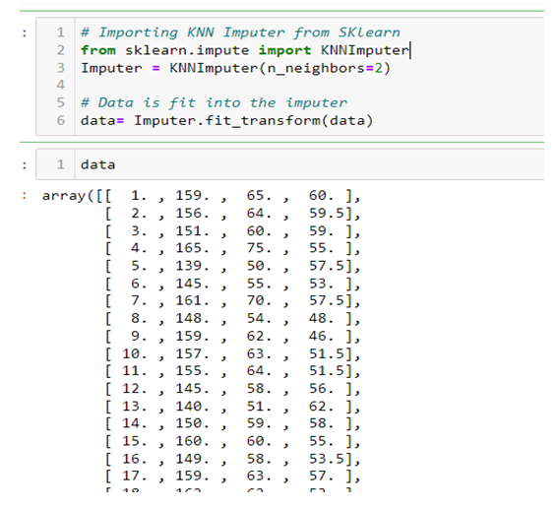Click output row '8. , 148. , 54. , 48.'

click(232, 319)
